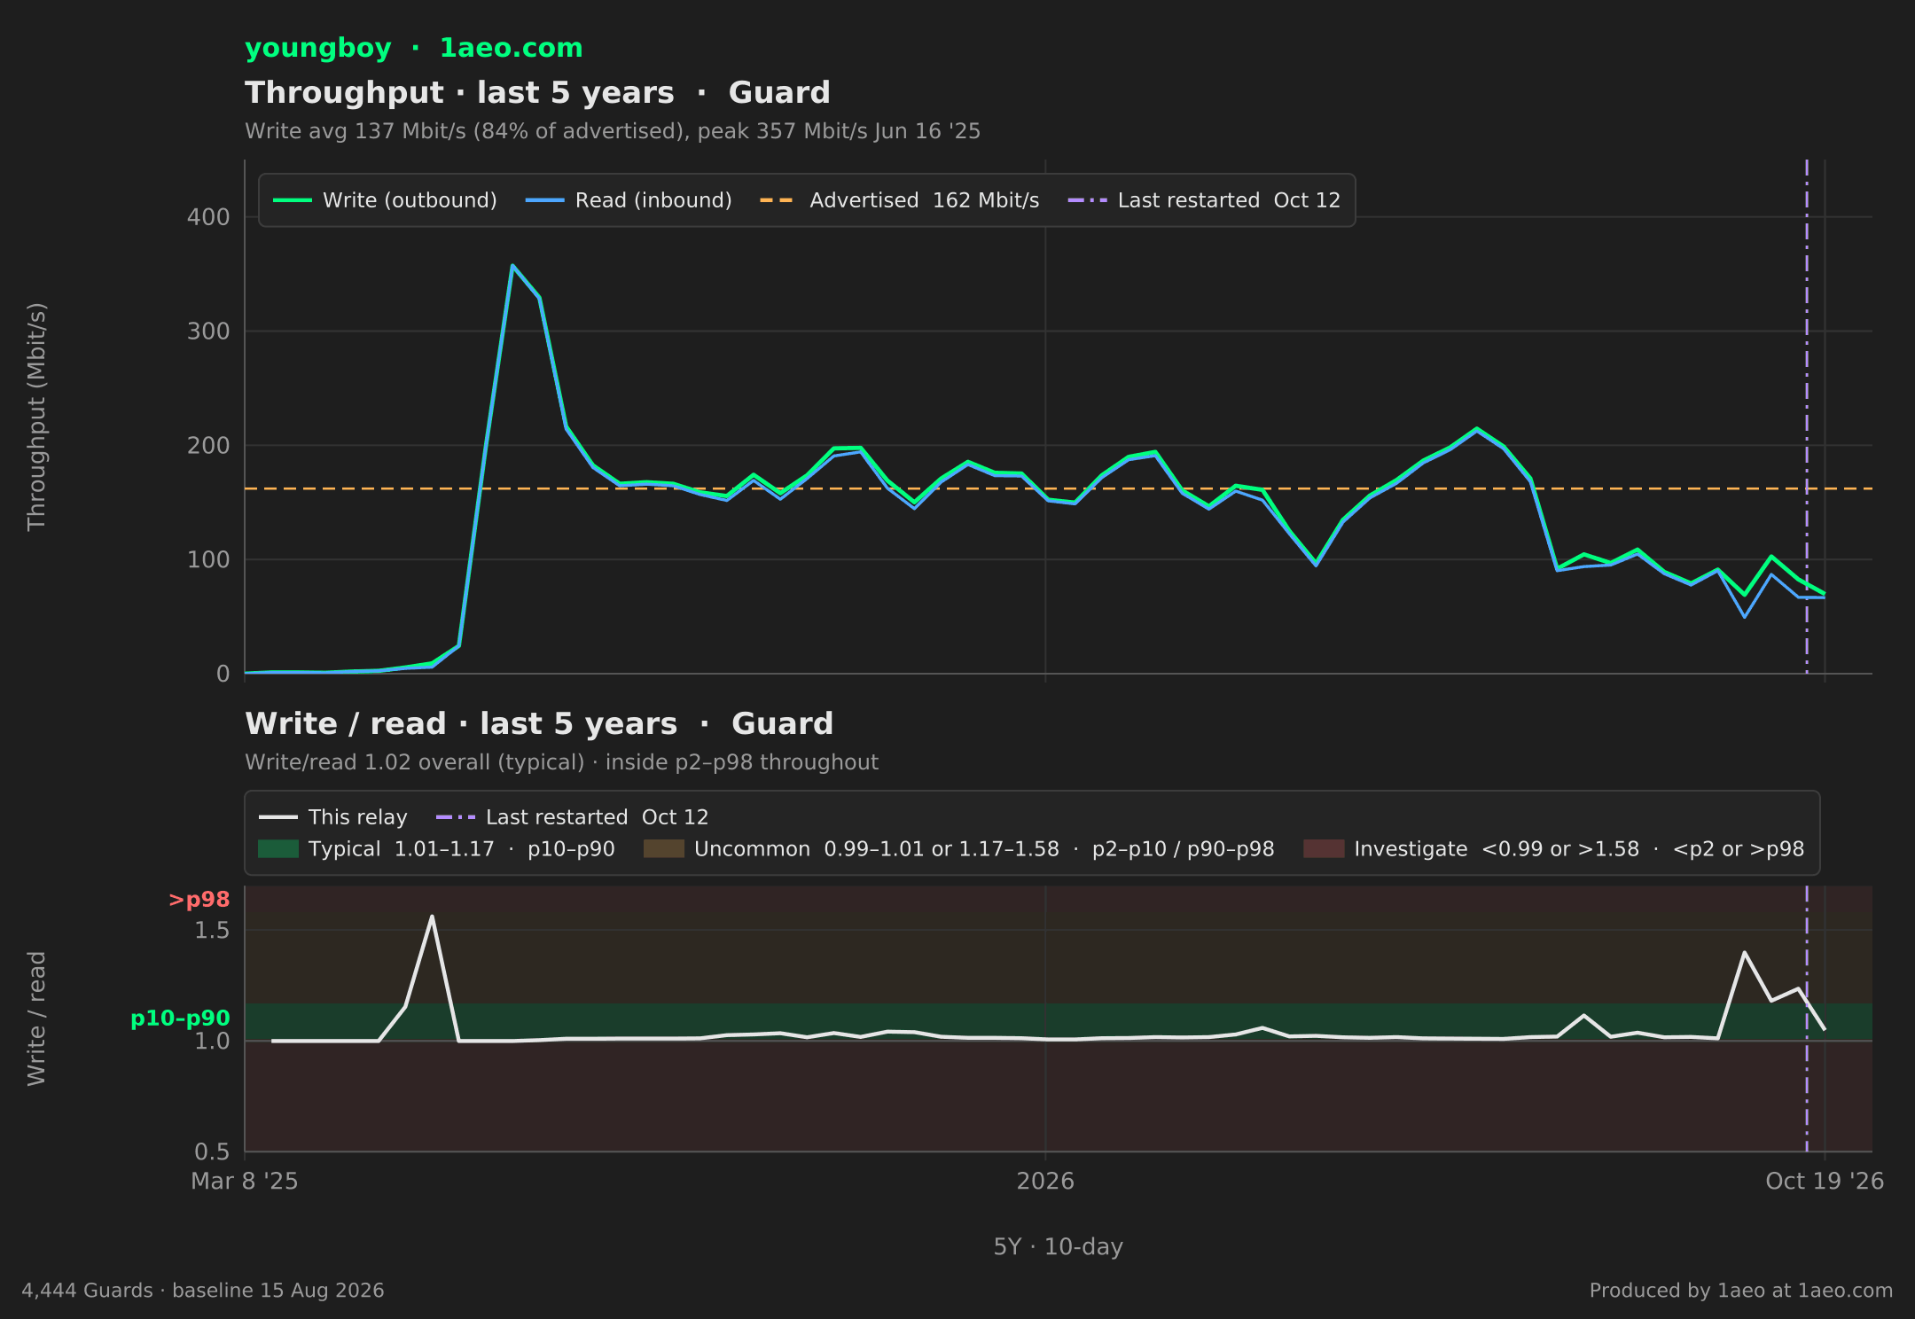
Task: Click the '5Y · 10-day' range label
Action: 1059,1247
